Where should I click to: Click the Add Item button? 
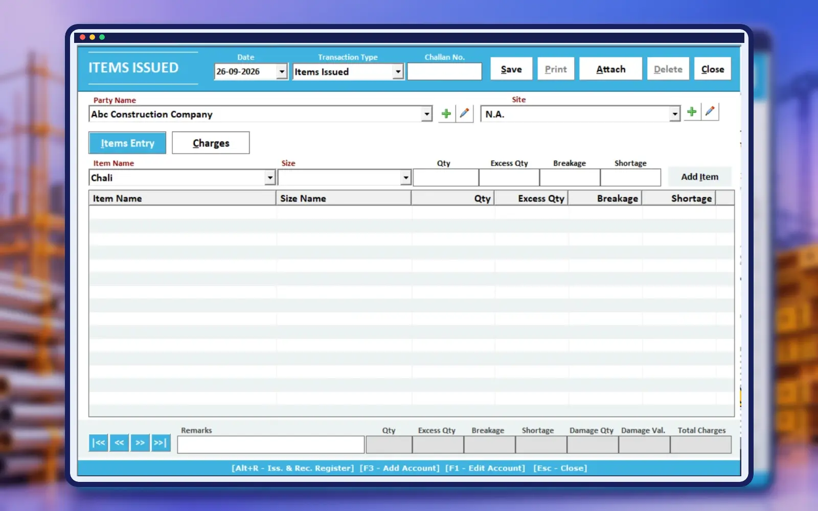coord(699,177)
